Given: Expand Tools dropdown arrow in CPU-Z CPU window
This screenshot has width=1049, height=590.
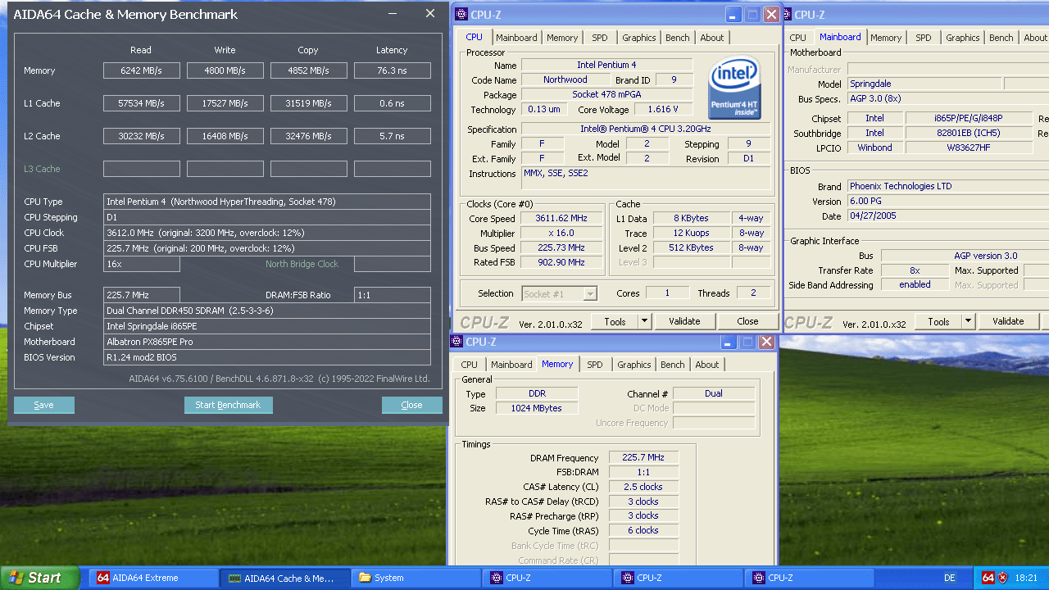Looking at the screenshot, I should [644, 321].
